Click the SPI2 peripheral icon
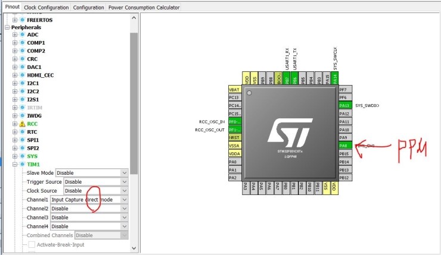Screen dimensions: 441x255 click(22, 148)
